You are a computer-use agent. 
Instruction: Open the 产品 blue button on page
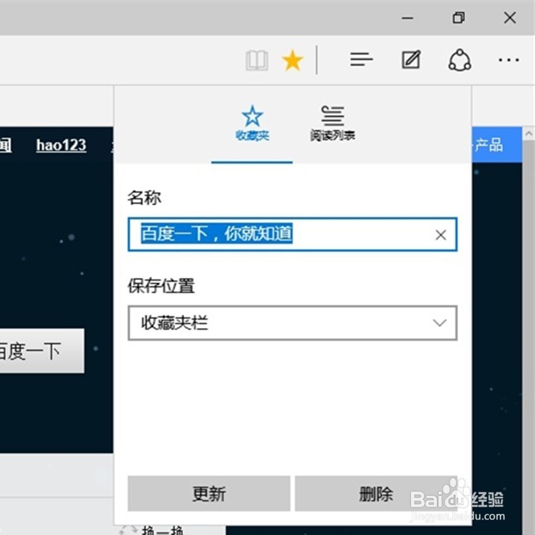[x=497, y=145]
